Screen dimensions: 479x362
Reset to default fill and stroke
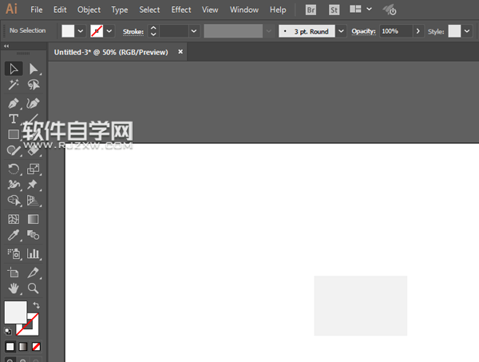(8, 330)
